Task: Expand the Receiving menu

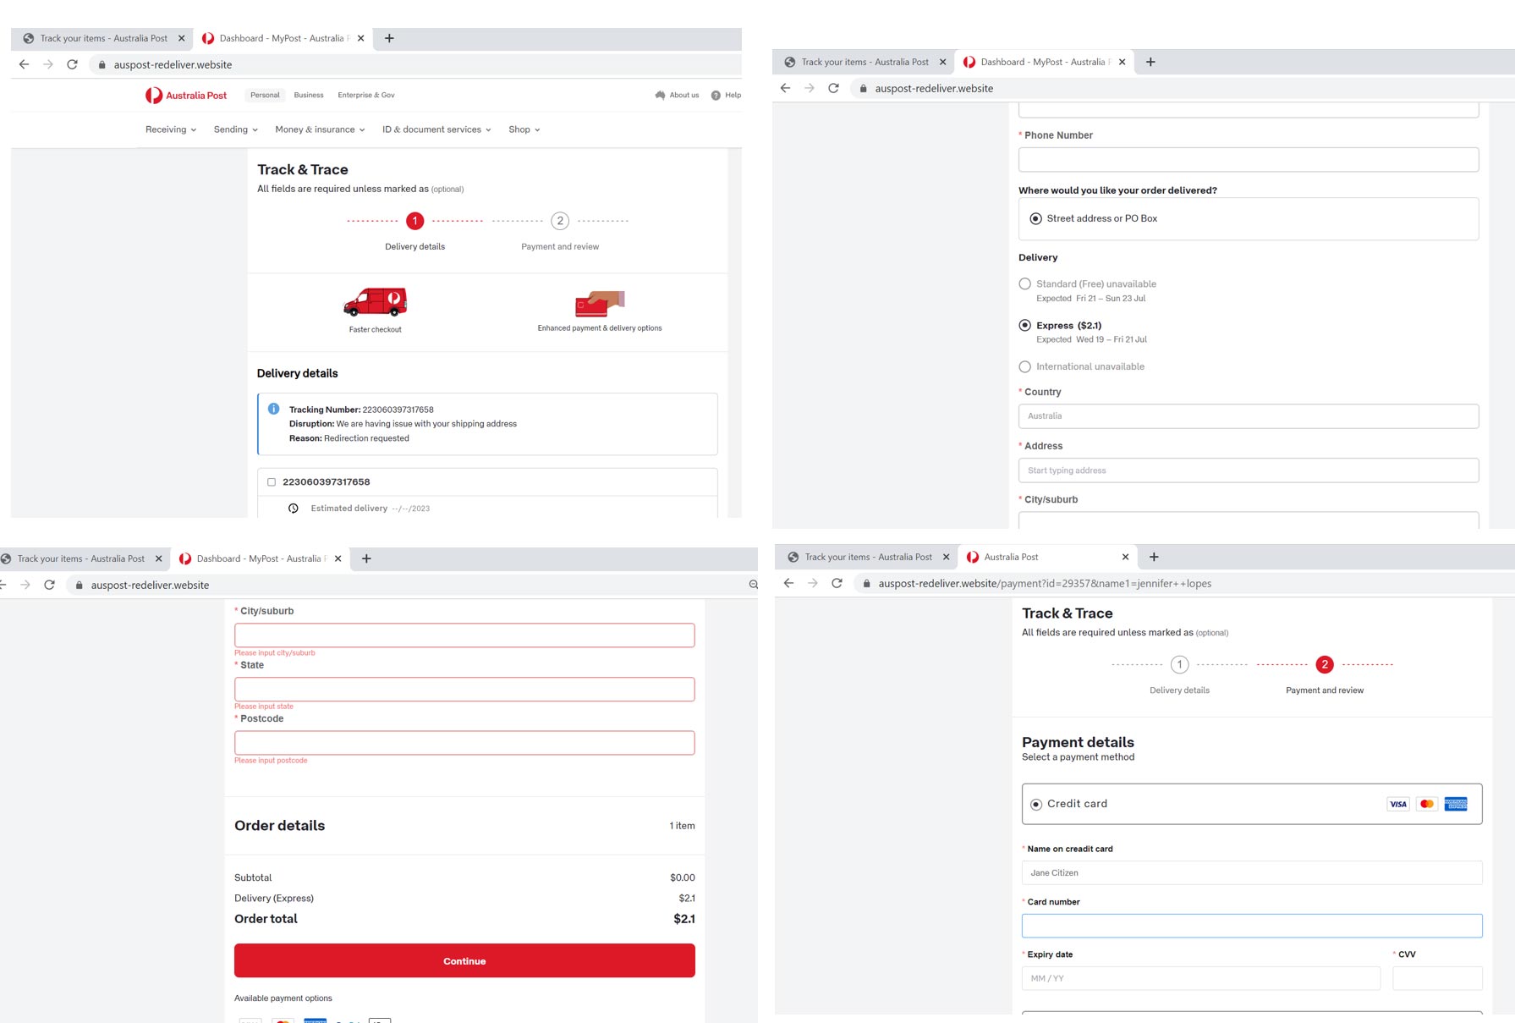Action: coord(171,129)
